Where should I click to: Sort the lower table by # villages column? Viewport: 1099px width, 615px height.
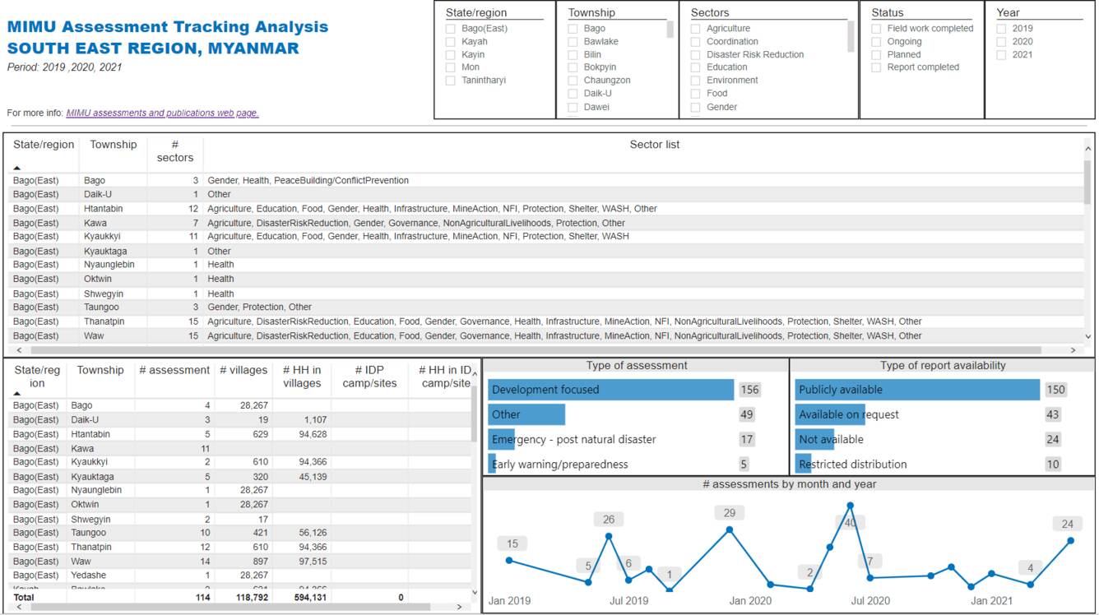click(x=243, y=370)
